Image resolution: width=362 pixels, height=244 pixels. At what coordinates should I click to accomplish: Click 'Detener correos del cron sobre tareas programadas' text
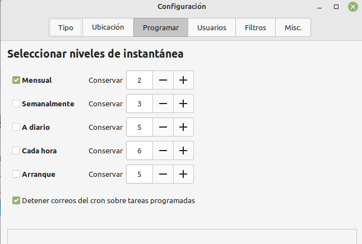pyautogui.click(x=108, y=201)
